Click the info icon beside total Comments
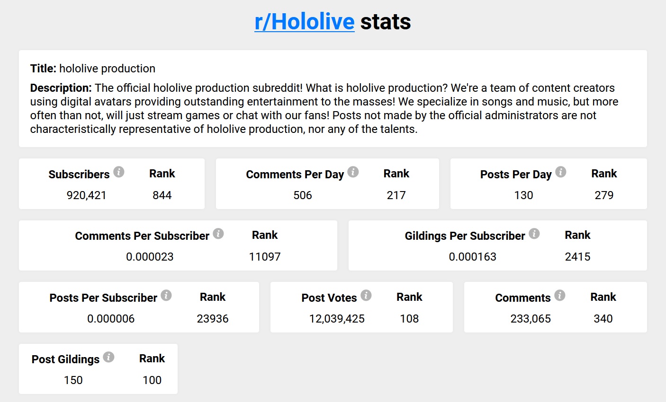The width and height of the screenshot is (666, 402). (x=560, y=295)
